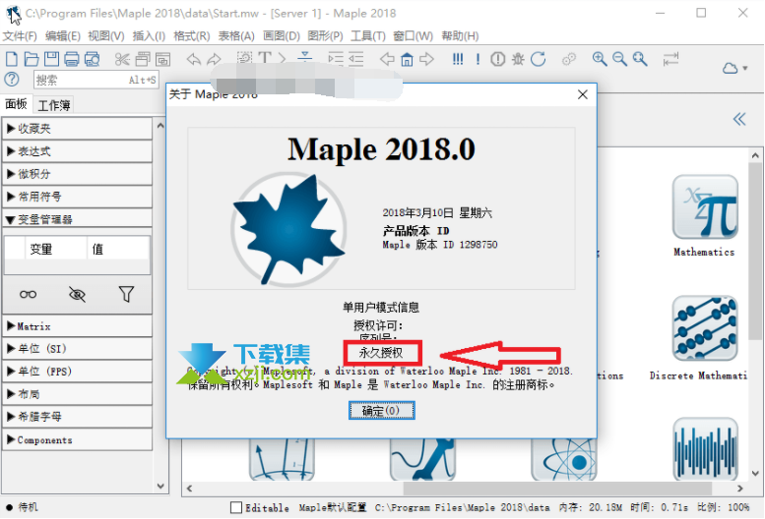
Task: Save the worksheet using the disk icon
Action: (x=52, y=59)
